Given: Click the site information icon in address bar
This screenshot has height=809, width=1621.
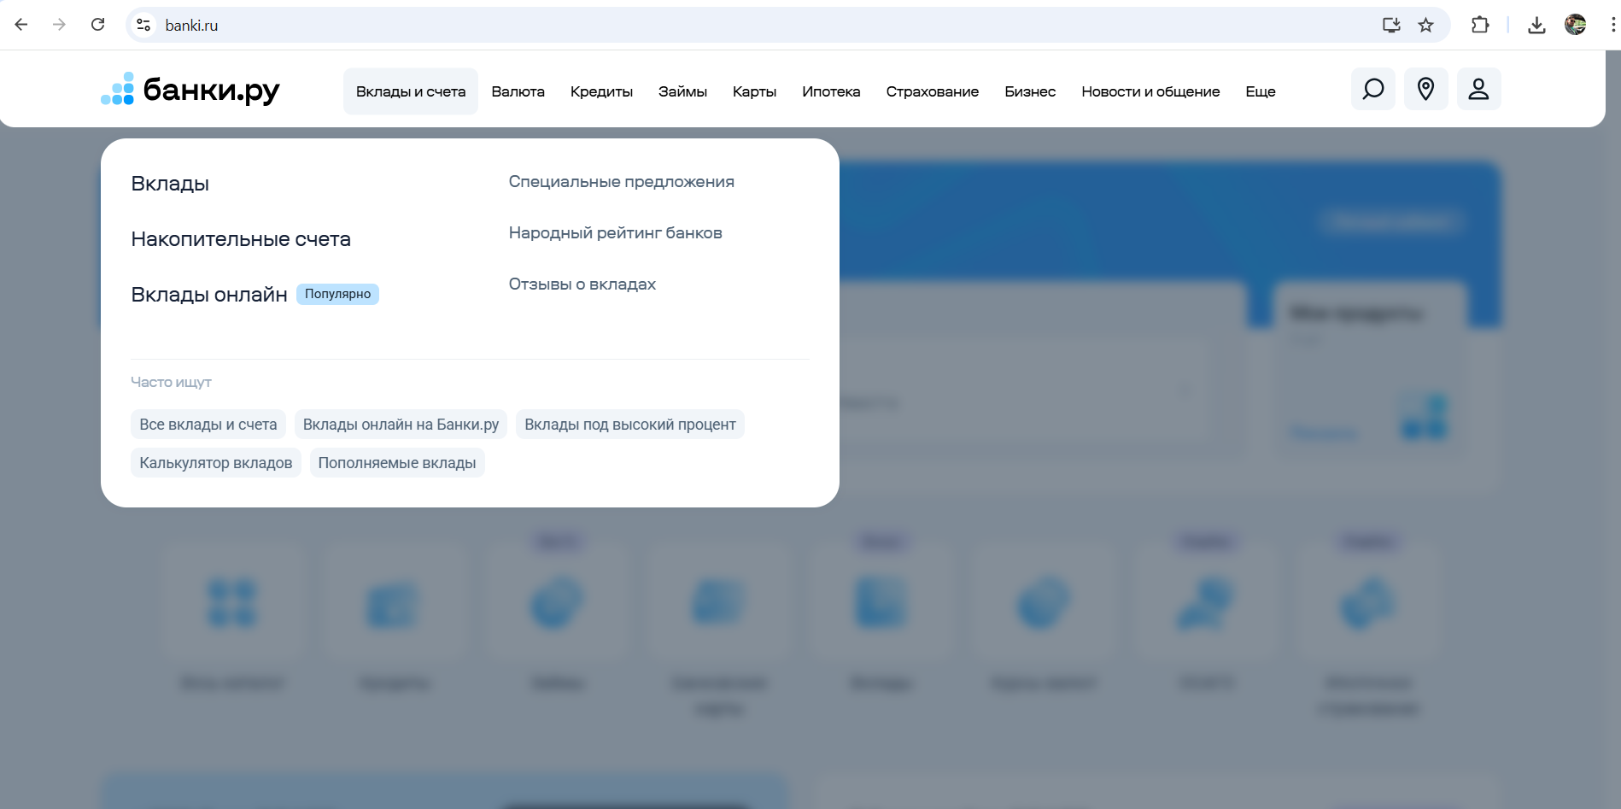Looking at the screenshot, I should tap(143, 25).
